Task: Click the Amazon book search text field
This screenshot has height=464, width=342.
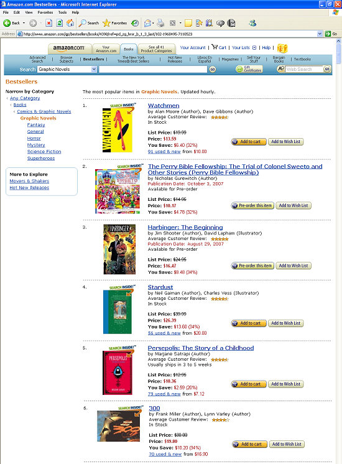Action: point(153,69)
